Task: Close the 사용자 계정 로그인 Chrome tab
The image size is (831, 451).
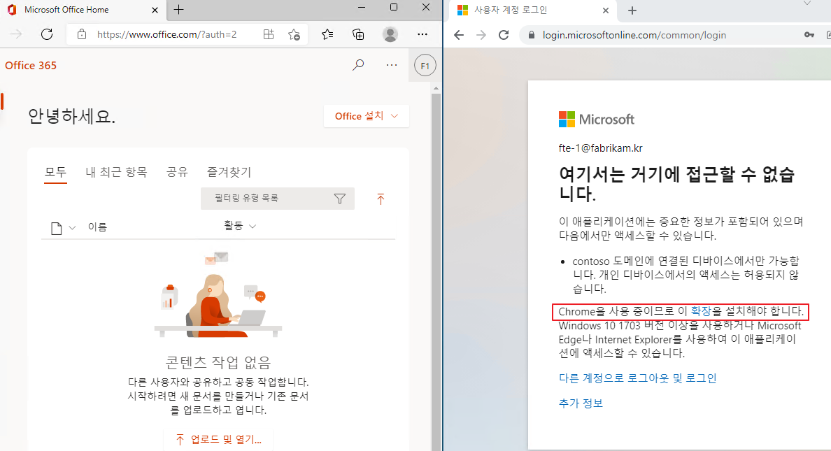Action: 606,10
